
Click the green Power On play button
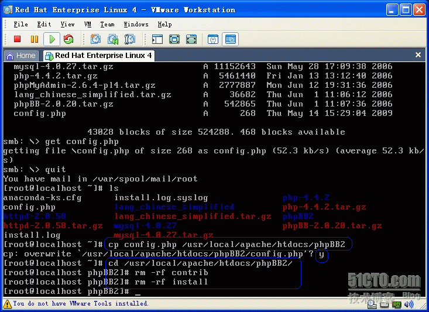coord(52,39)
